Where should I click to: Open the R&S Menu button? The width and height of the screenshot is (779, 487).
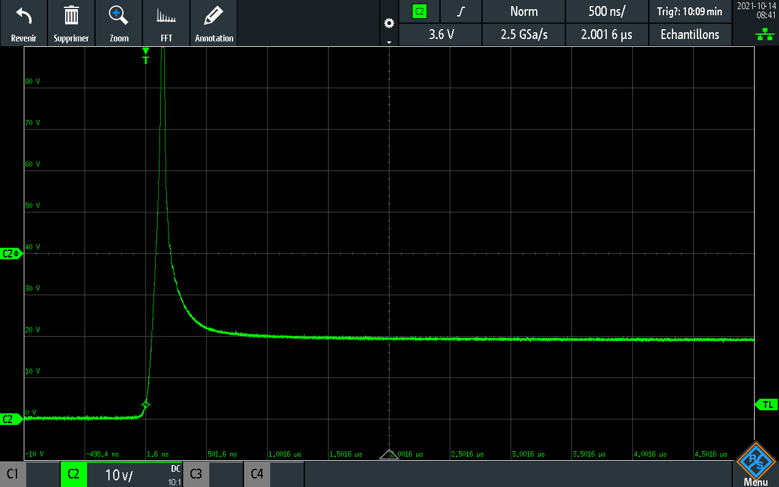tap(755, 464)
